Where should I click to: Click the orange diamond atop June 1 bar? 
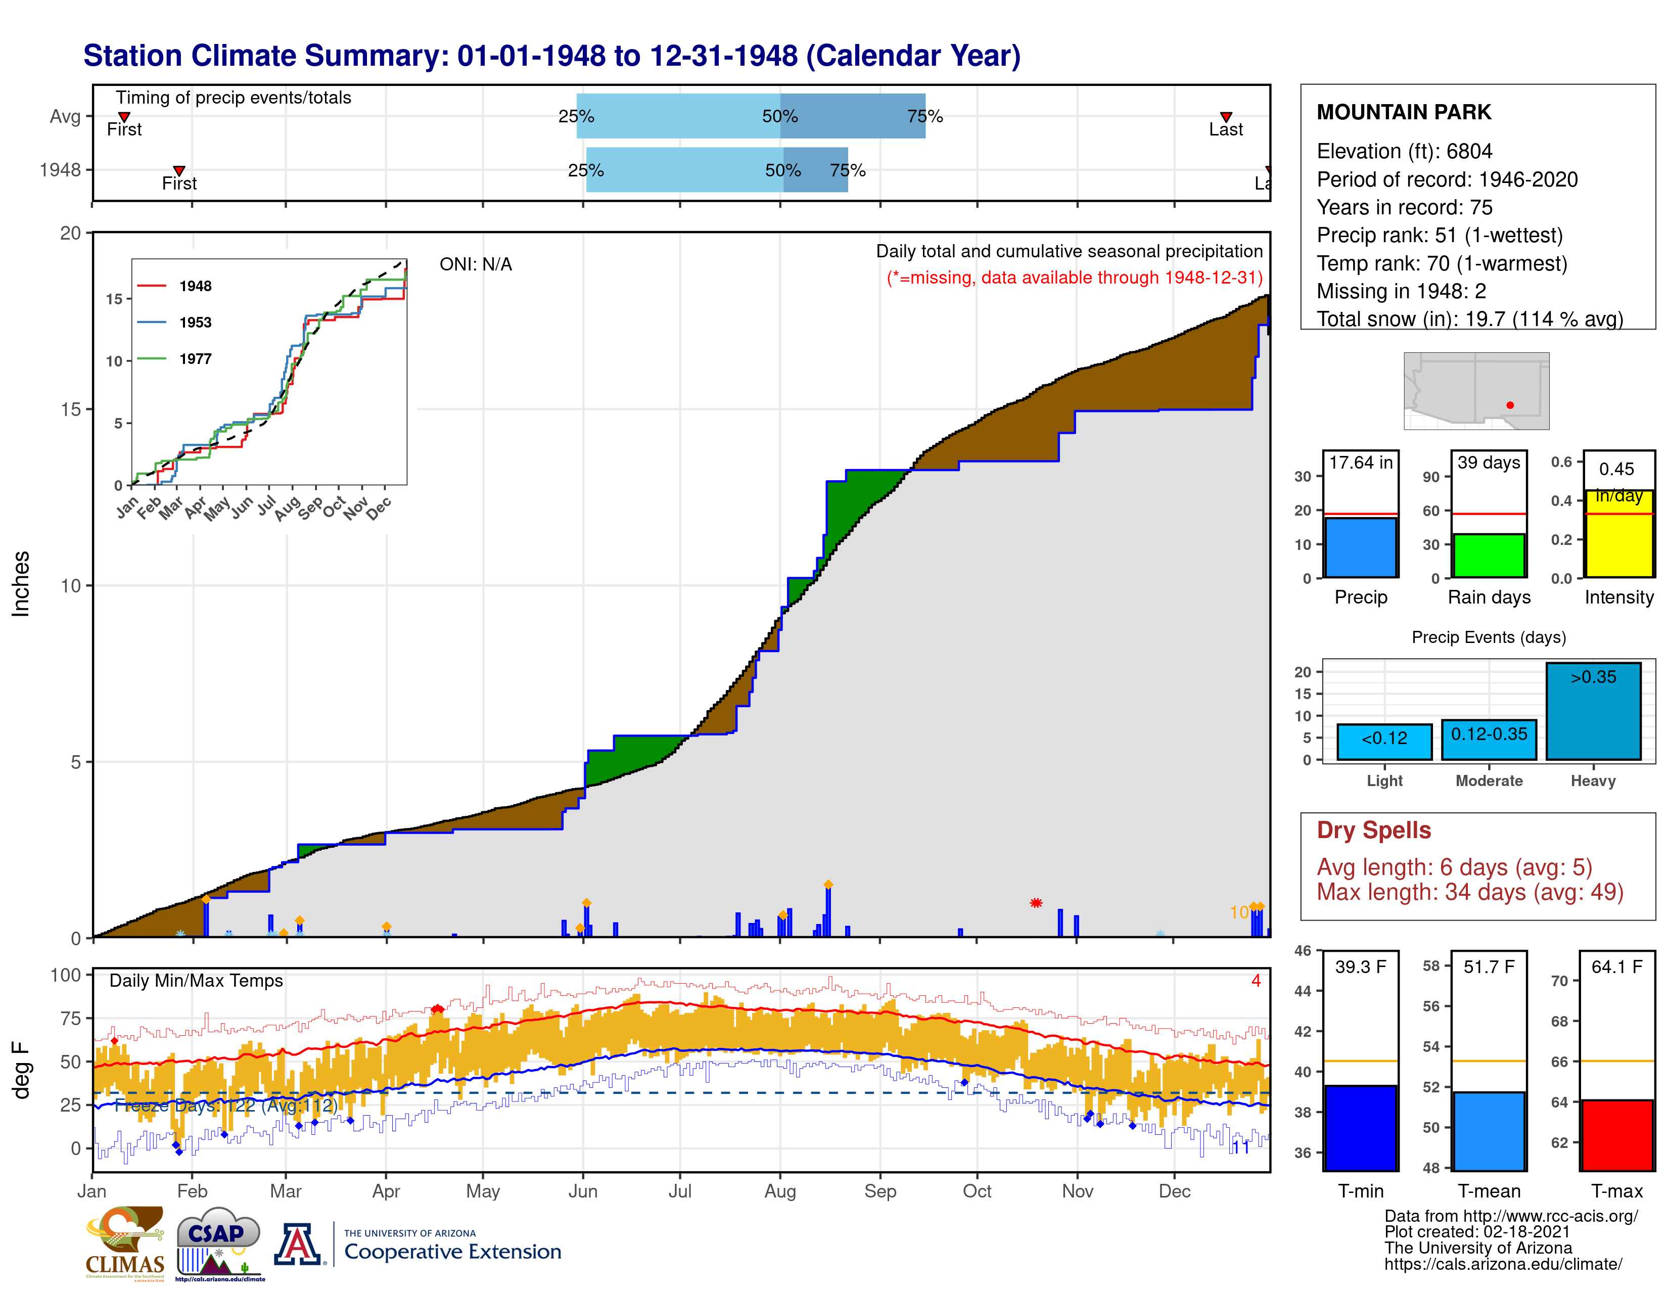pyautogui.click(x=586, y=903)
